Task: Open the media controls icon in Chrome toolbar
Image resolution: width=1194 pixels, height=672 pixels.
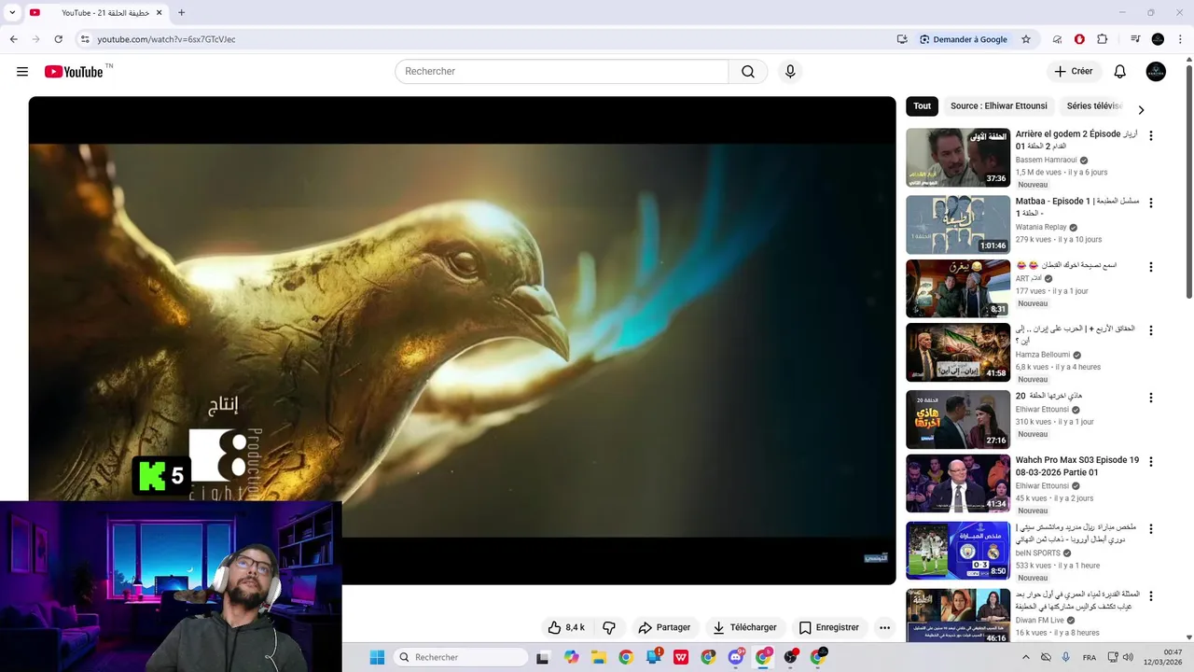Action: click(x=1135, y=39)
